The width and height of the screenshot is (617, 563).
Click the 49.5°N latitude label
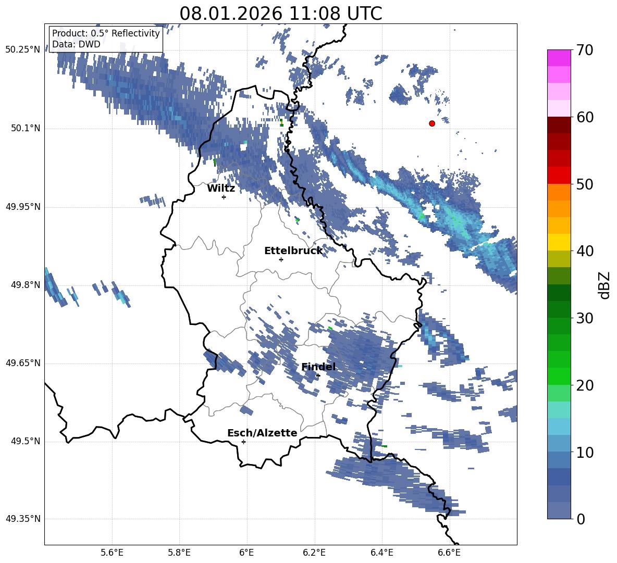click(x=25, y=441)
